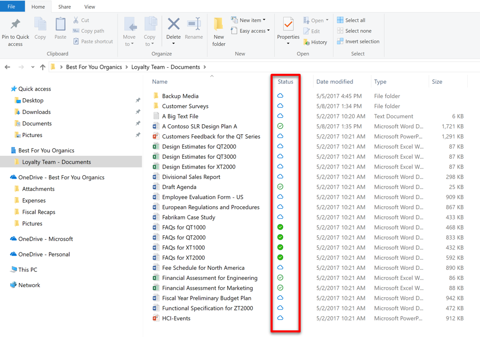Click cloud status icon for Fabrikam Case Study
The height and width of the screenshot is (337, 480).
[280, 217]
